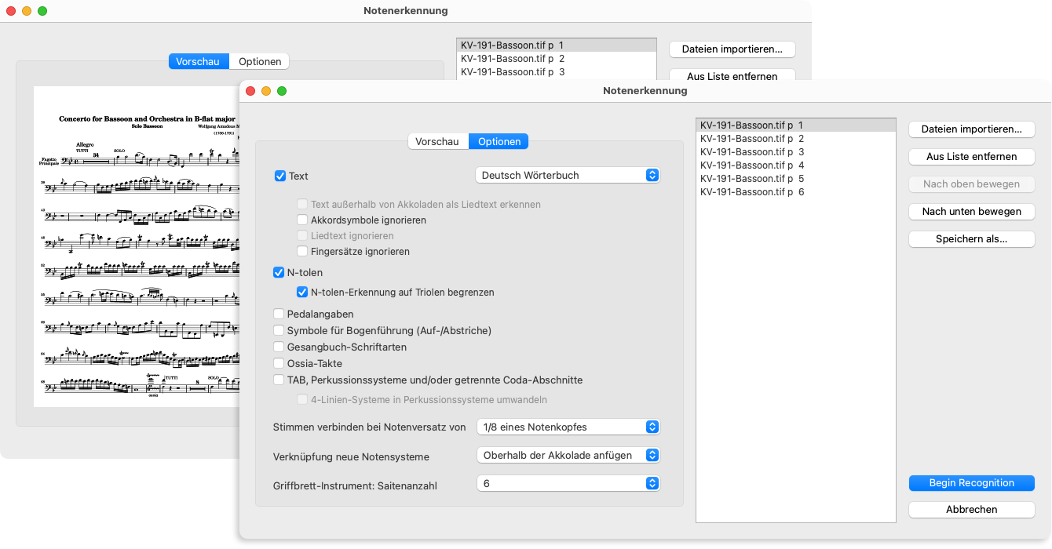
Task: Enable Fingersätze ignorieren checkbox
Action: [x=302, y=252]
